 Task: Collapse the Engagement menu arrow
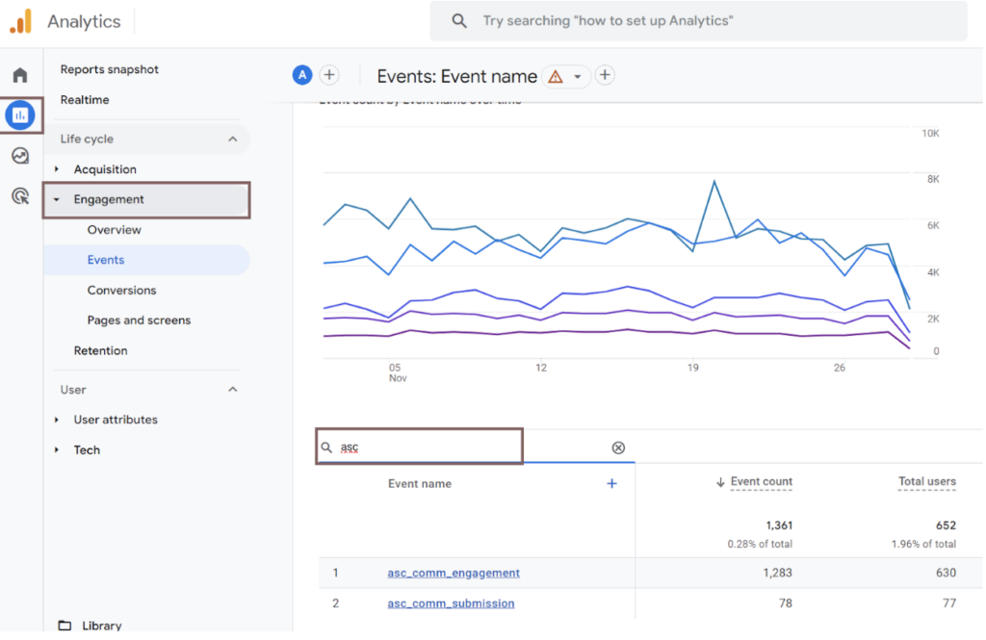(x=57, y=199)
